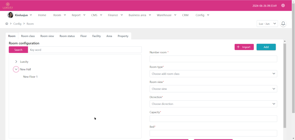Click the notification bell icon

pos(283,24)
